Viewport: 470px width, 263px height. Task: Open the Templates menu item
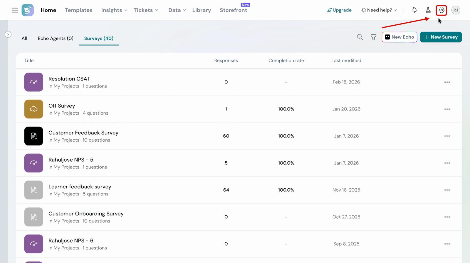[79, 10]
